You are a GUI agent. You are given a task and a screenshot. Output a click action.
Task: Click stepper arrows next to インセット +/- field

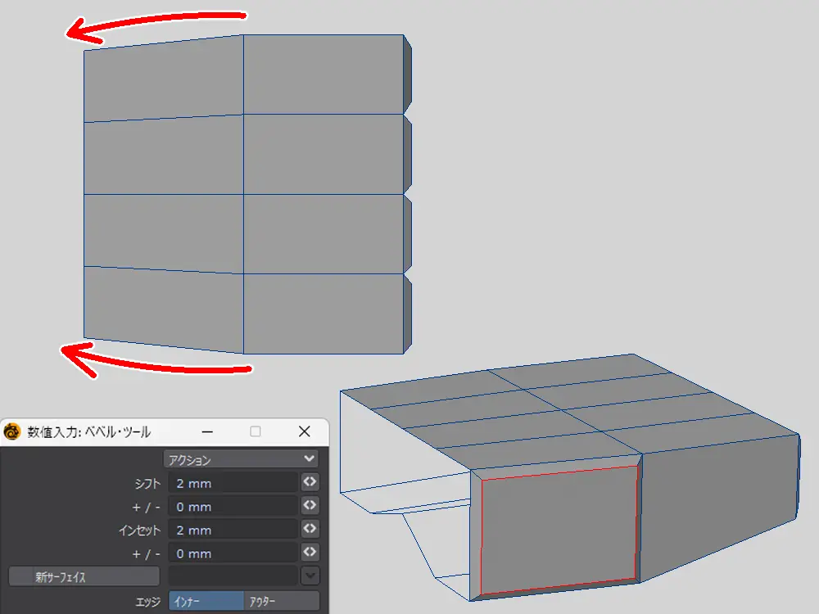click(310, 553)
